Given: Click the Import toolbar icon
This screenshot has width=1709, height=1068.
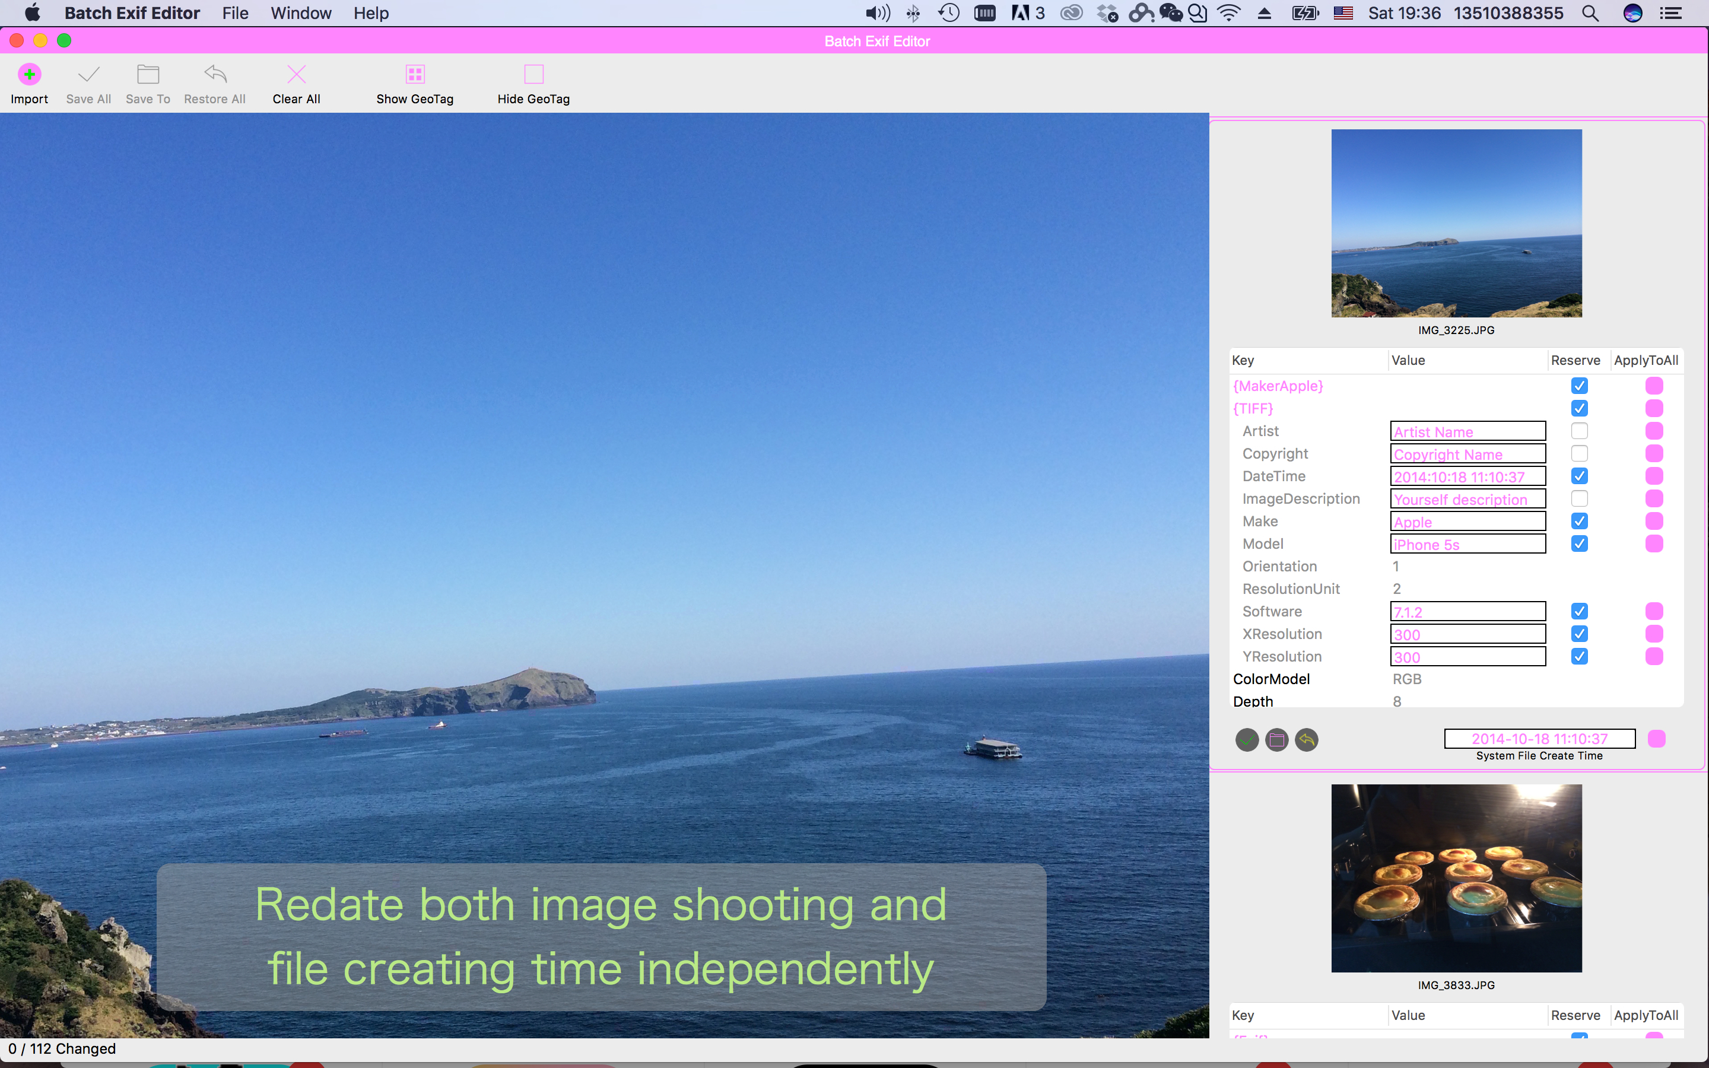Looking at the screenshot, I should point(29,74).
